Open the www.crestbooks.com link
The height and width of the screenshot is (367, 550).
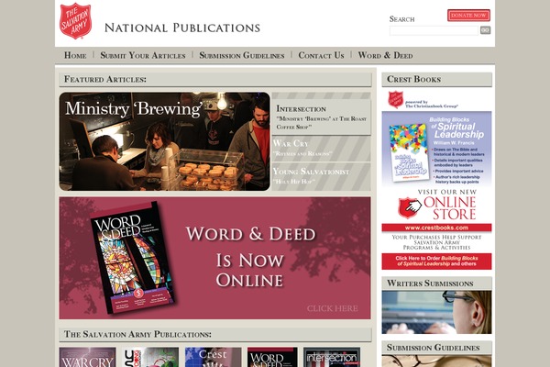point(436,228)
